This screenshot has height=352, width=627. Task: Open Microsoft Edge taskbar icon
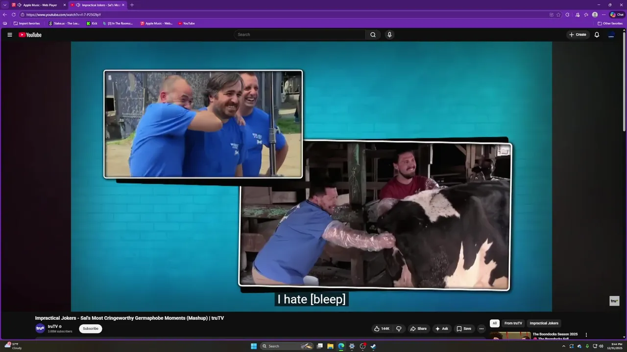click(341, 346)
